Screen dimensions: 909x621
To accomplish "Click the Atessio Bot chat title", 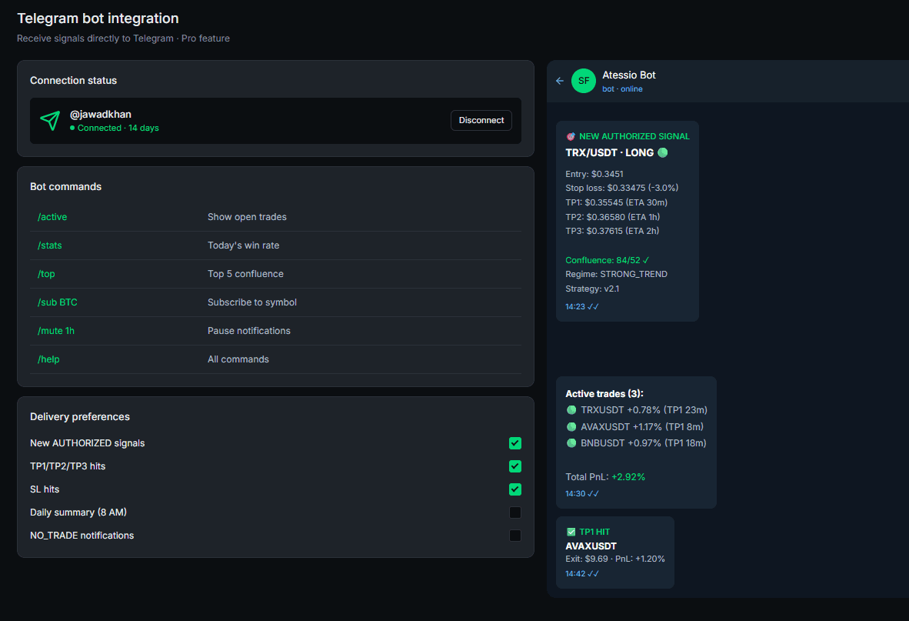I will point(629,75).
